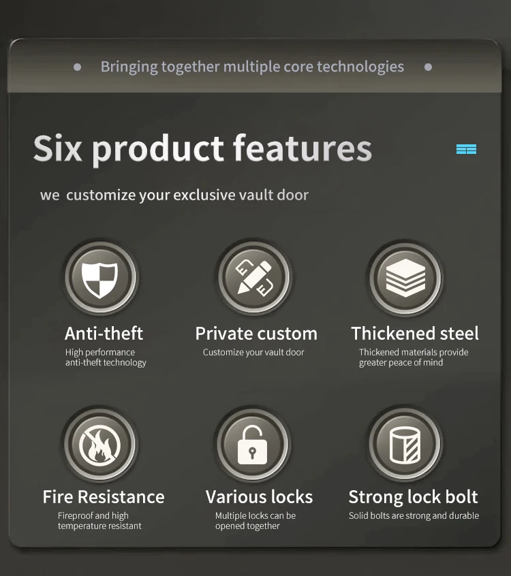Click the Anti-theft shield icon
This screenshot has height=576, width=511.
coord(100,277)
